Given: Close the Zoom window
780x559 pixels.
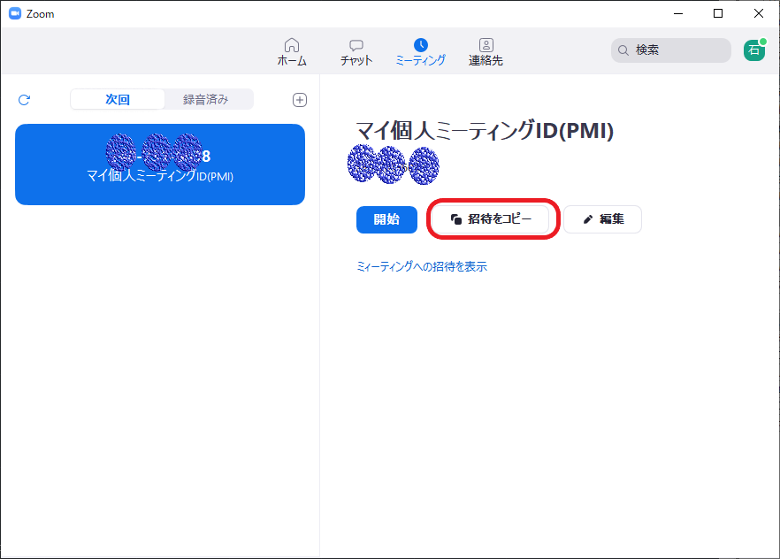Looking at the screenshot, I should pos(759,13).
